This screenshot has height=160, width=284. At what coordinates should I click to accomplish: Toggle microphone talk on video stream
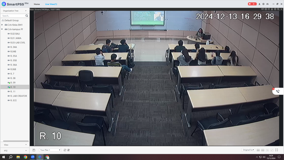[272, 9]
